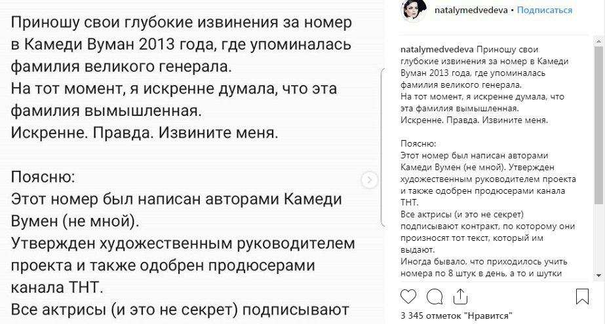Click the post's text image
Screen dimensions: 605x324
pos(184,164)
